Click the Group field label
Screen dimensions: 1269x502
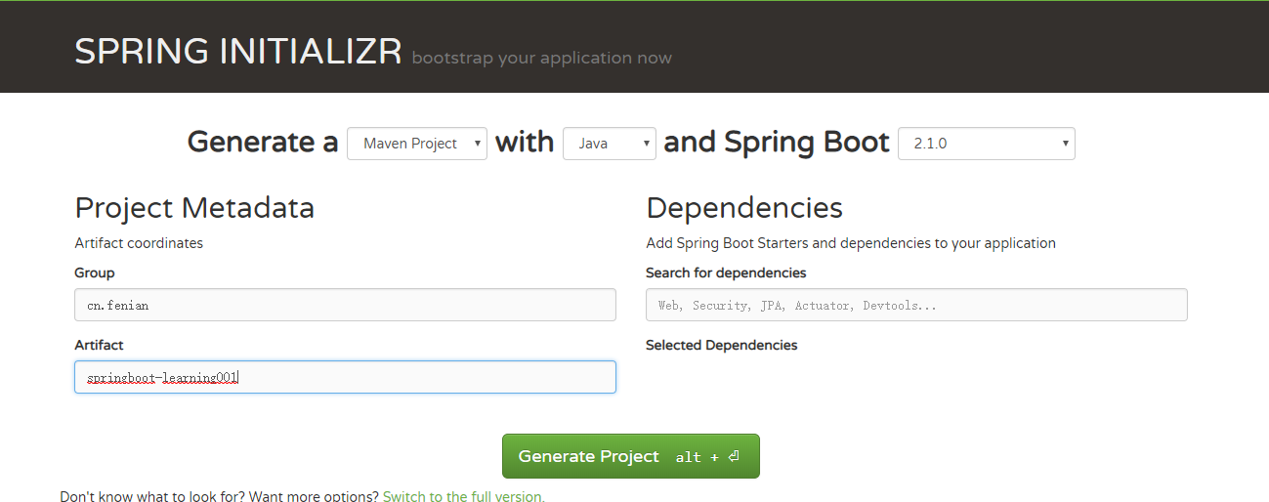[x=95, y=272]
